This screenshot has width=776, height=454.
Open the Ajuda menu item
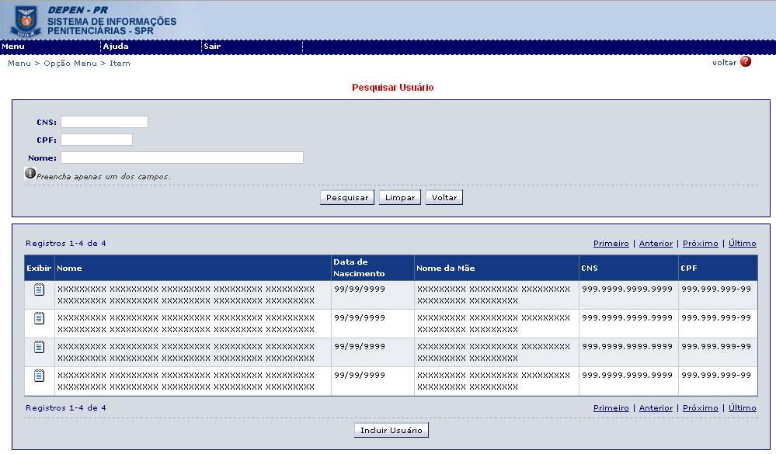point(116,47)
